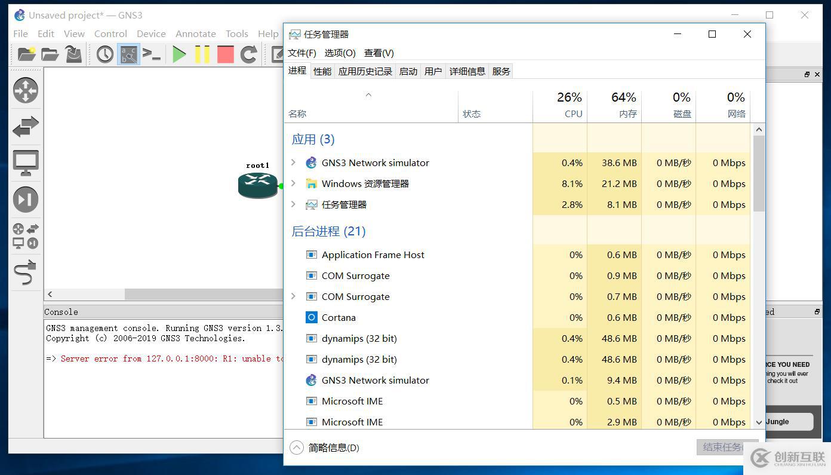Browse routers in the device dock

pos(26,90)
